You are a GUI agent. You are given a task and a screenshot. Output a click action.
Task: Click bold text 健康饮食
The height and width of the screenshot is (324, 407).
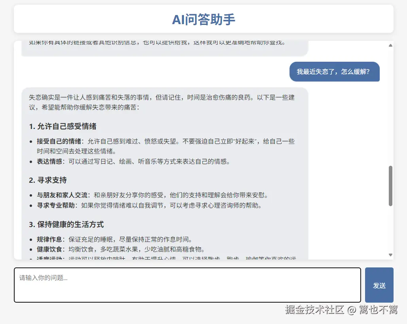(x=49, y=250)
